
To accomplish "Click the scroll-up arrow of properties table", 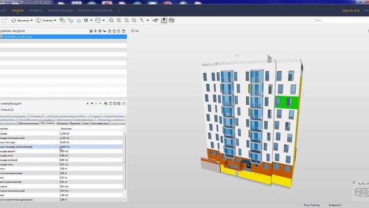I will (125, 133).
